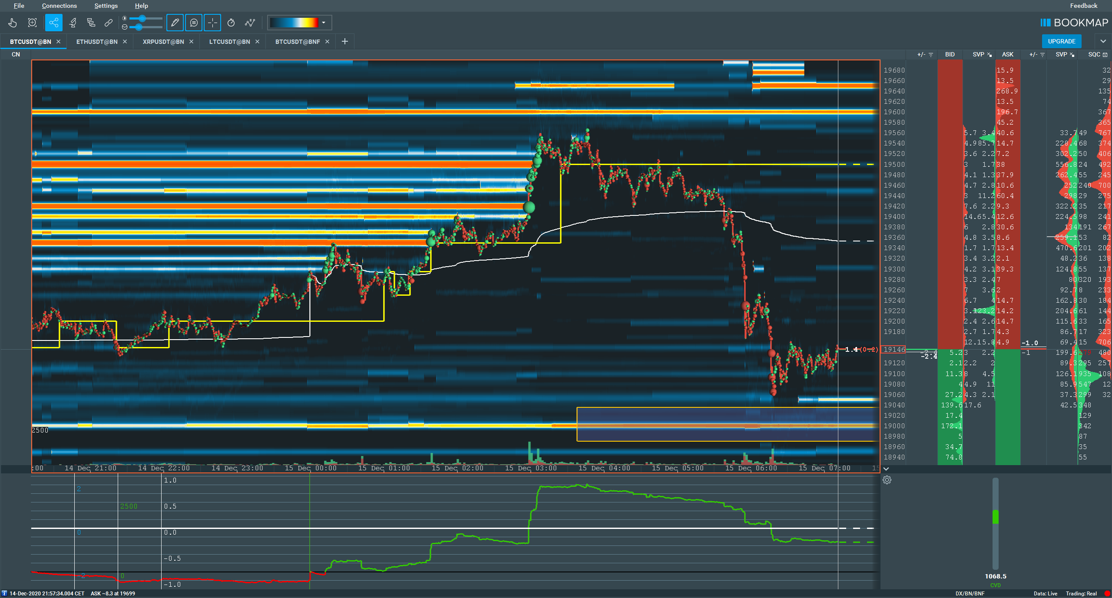1112x598 pixels.
Task: Click the right +/- column header
Action: point(1033,54)
